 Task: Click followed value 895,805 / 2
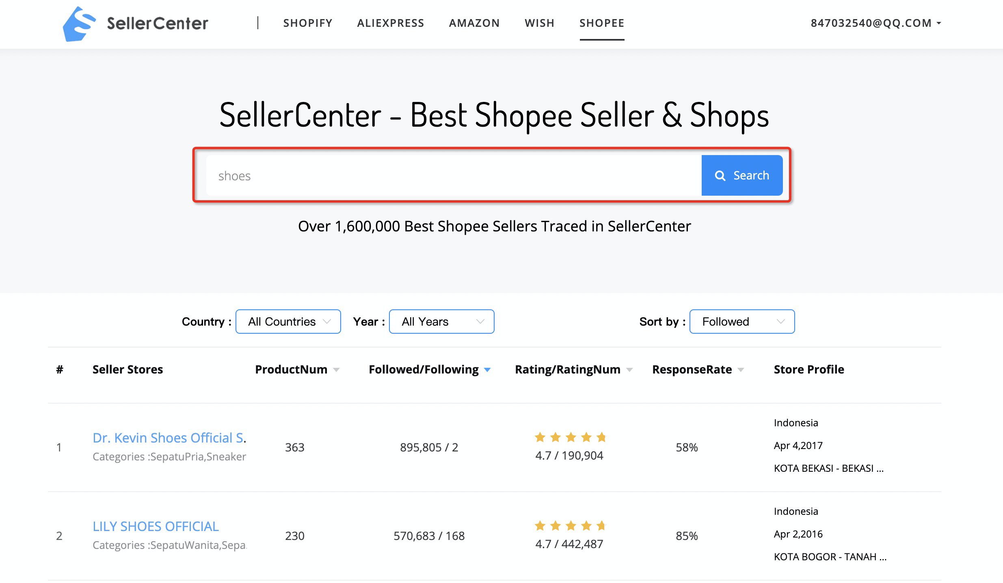click(429, 447)
